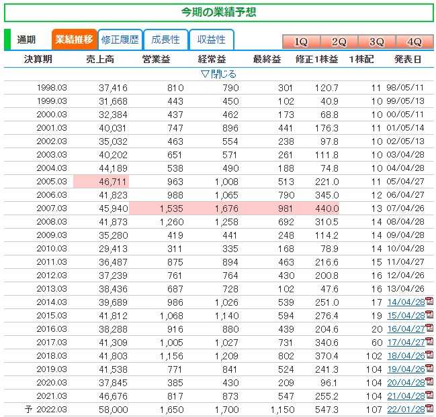Click PDF icon beside 21/04/28 date

[428, 395]
